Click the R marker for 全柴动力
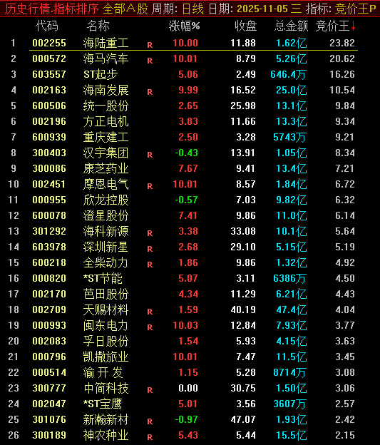 (150, 265)
